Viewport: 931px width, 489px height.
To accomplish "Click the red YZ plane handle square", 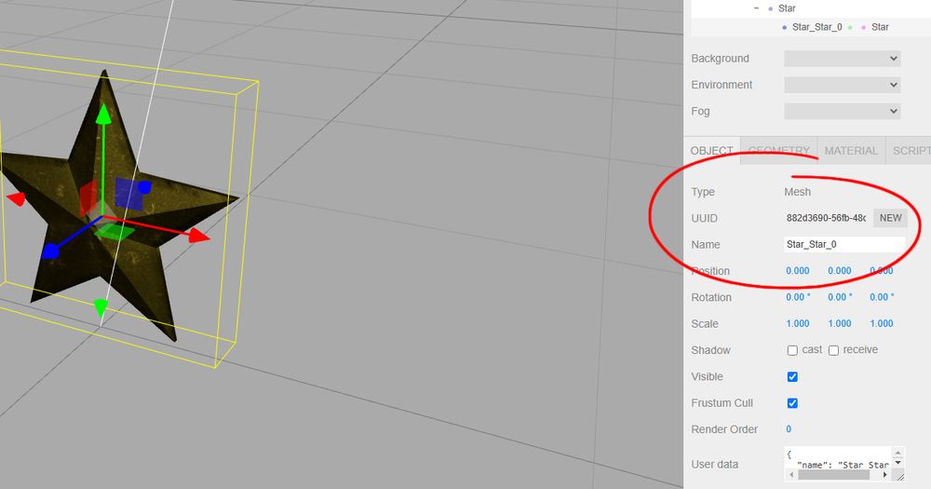I will pos(88,197).
